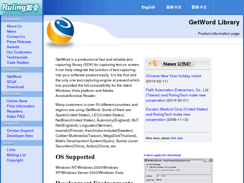Viewport: 244px width, 183px height.
Task: Click the Ruling logo in header
Action: (x=20, y=7)
